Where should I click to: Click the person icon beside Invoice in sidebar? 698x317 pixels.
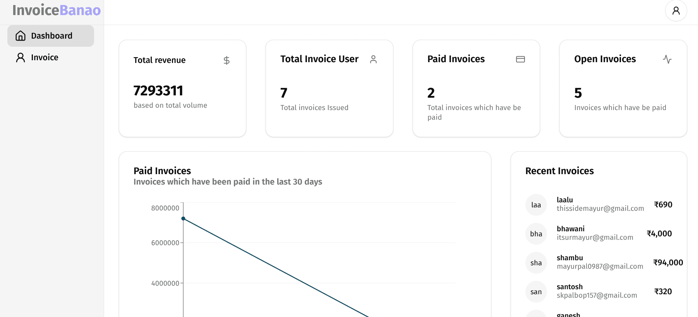[21, 58]
